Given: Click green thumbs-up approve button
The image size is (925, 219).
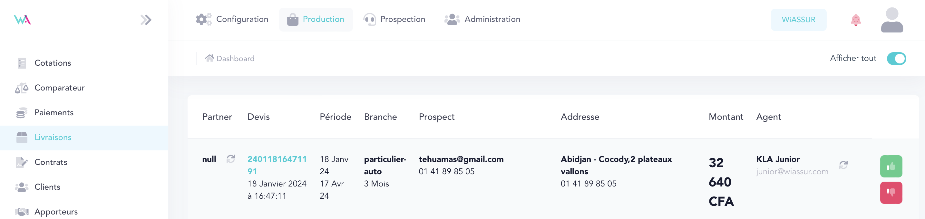Looking at the screenshot, I should 891,166.
